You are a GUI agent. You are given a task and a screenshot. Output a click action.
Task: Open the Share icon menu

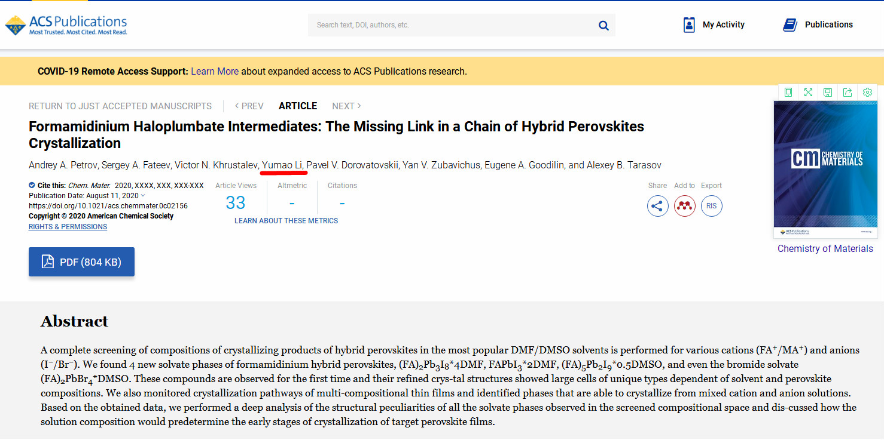click(x=657, y=206)
